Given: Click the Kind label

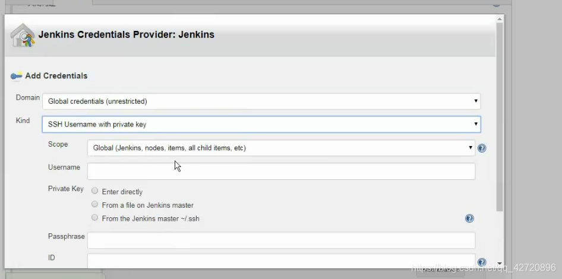Looking at the screenshot, I should tap(23, 121).
